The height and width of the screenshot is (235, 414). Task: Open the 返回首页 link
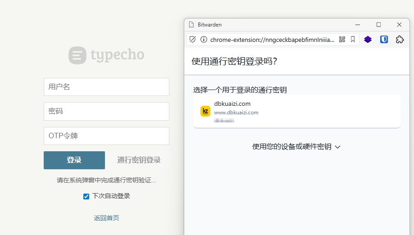pos(106,218)
